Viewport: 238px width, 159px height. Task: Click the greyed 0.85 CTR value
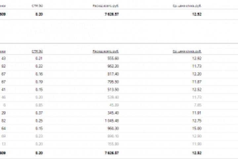[x=40, y=105]
